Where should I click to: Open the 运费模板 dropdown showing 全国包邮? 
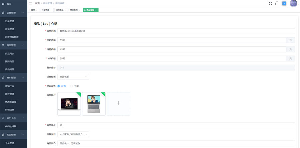(73, 77)
